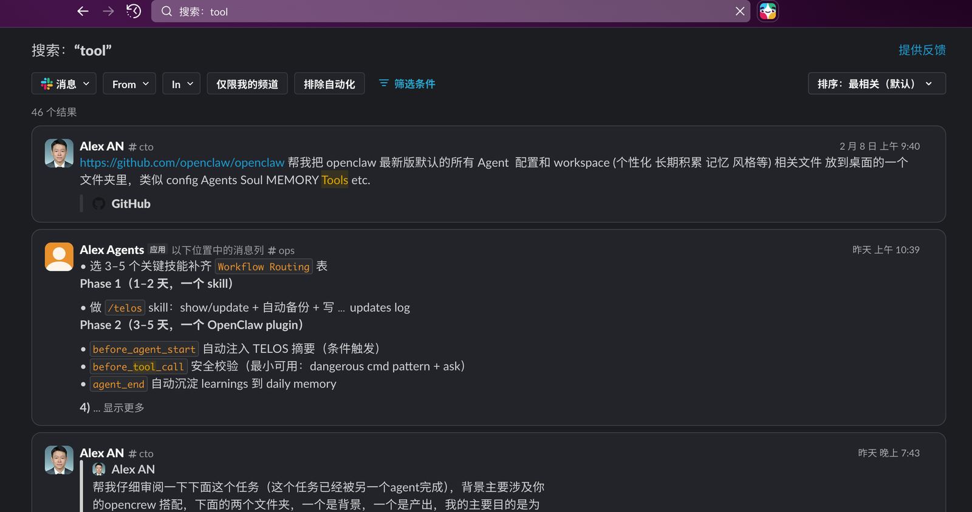Click the before_tool_call code snippet
972x512 pixels.
[x=138, y=367]
